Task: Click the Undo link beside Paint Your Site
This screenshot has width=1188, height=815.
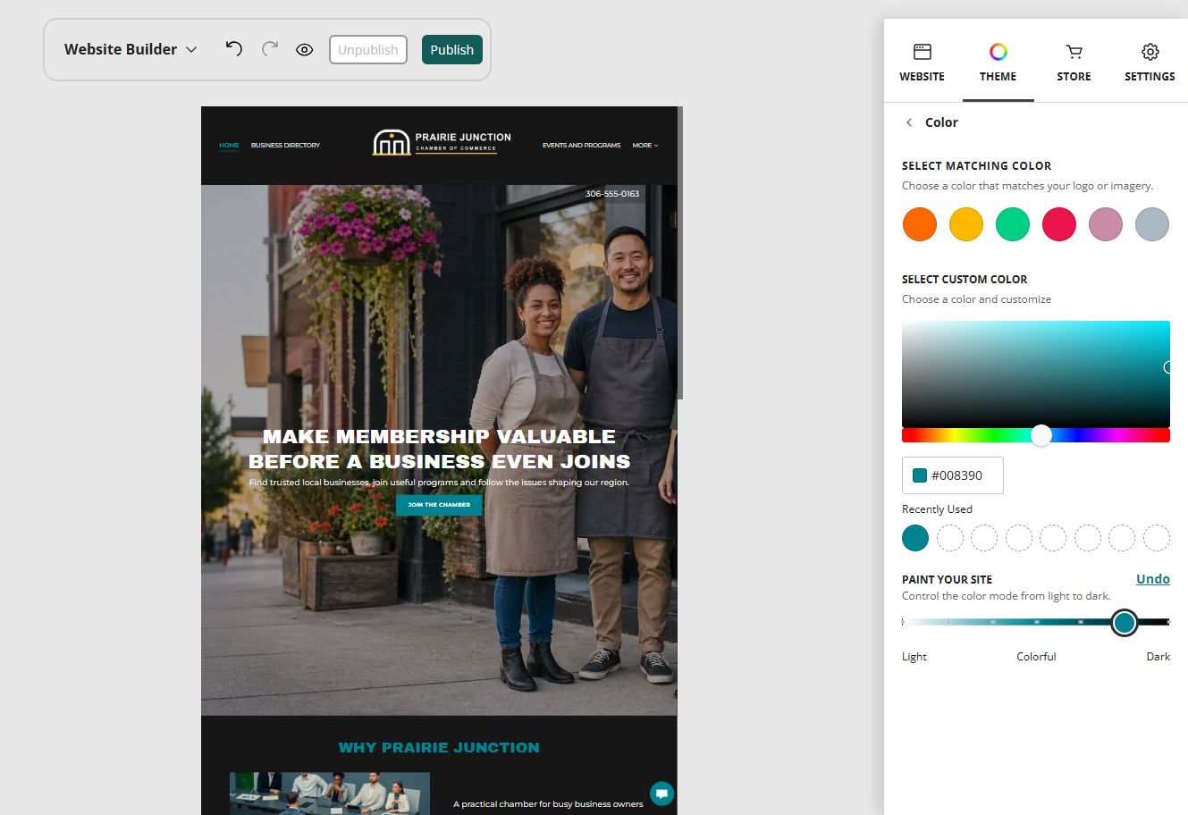Action: coord(1153,579)
